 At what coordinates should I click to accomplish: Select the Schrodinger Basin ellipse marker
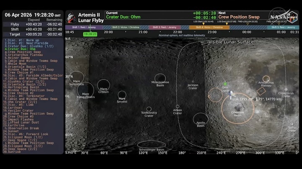tap(151, 145)
